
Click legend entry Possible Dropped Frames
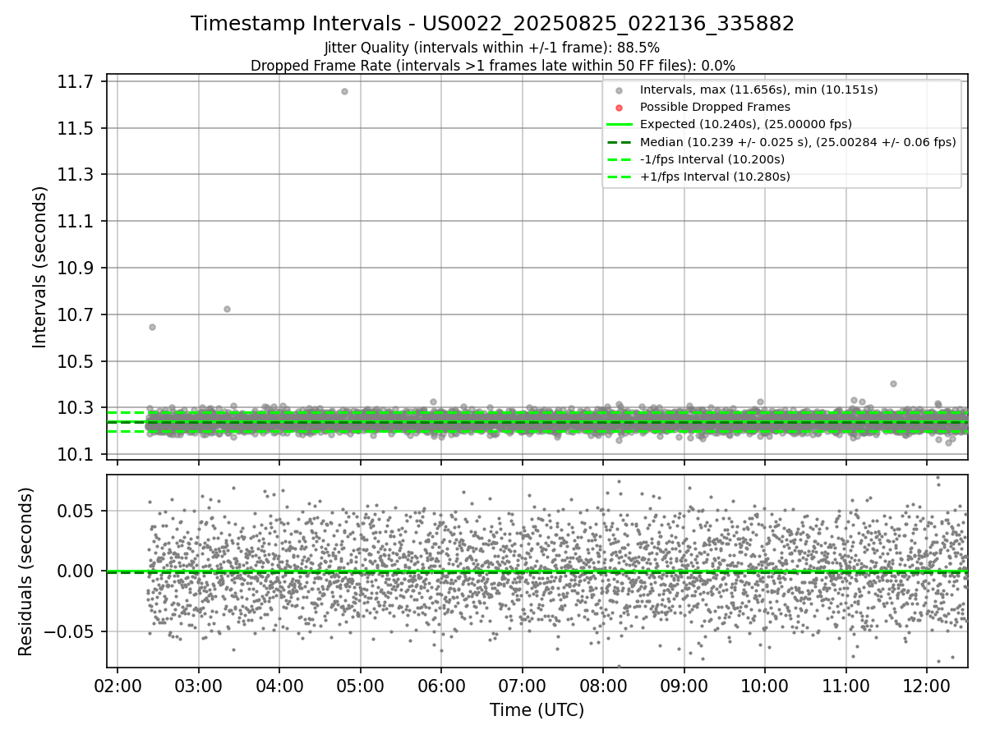pos(715,107)
